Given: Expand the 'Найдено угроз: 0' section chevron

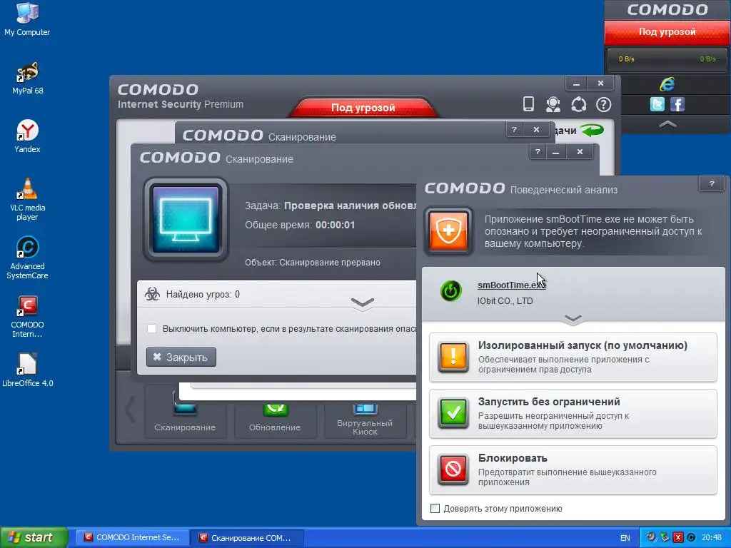Looking at the screenshot, I should tap(362, 303).
